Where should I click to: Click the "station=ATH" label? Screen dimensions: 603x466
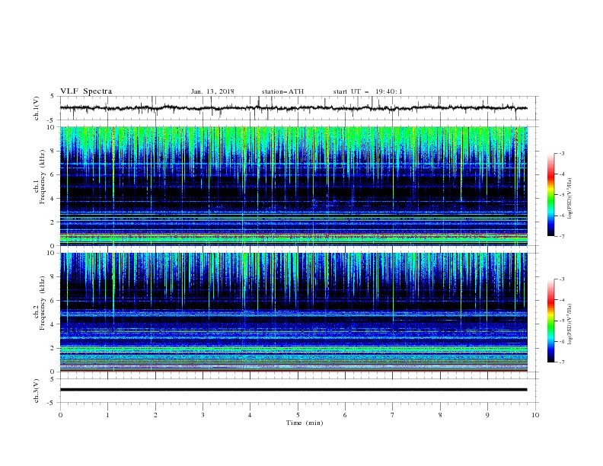(282, 91)
